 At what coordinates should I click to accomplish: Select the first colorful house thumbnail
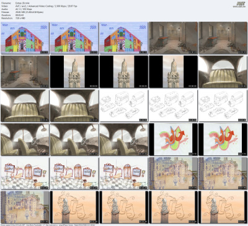point(25,38)
